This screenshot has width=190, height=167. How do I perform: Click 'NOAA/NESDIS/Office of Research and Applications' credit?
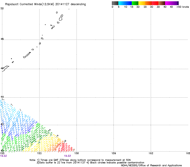[x=151, y=165]
